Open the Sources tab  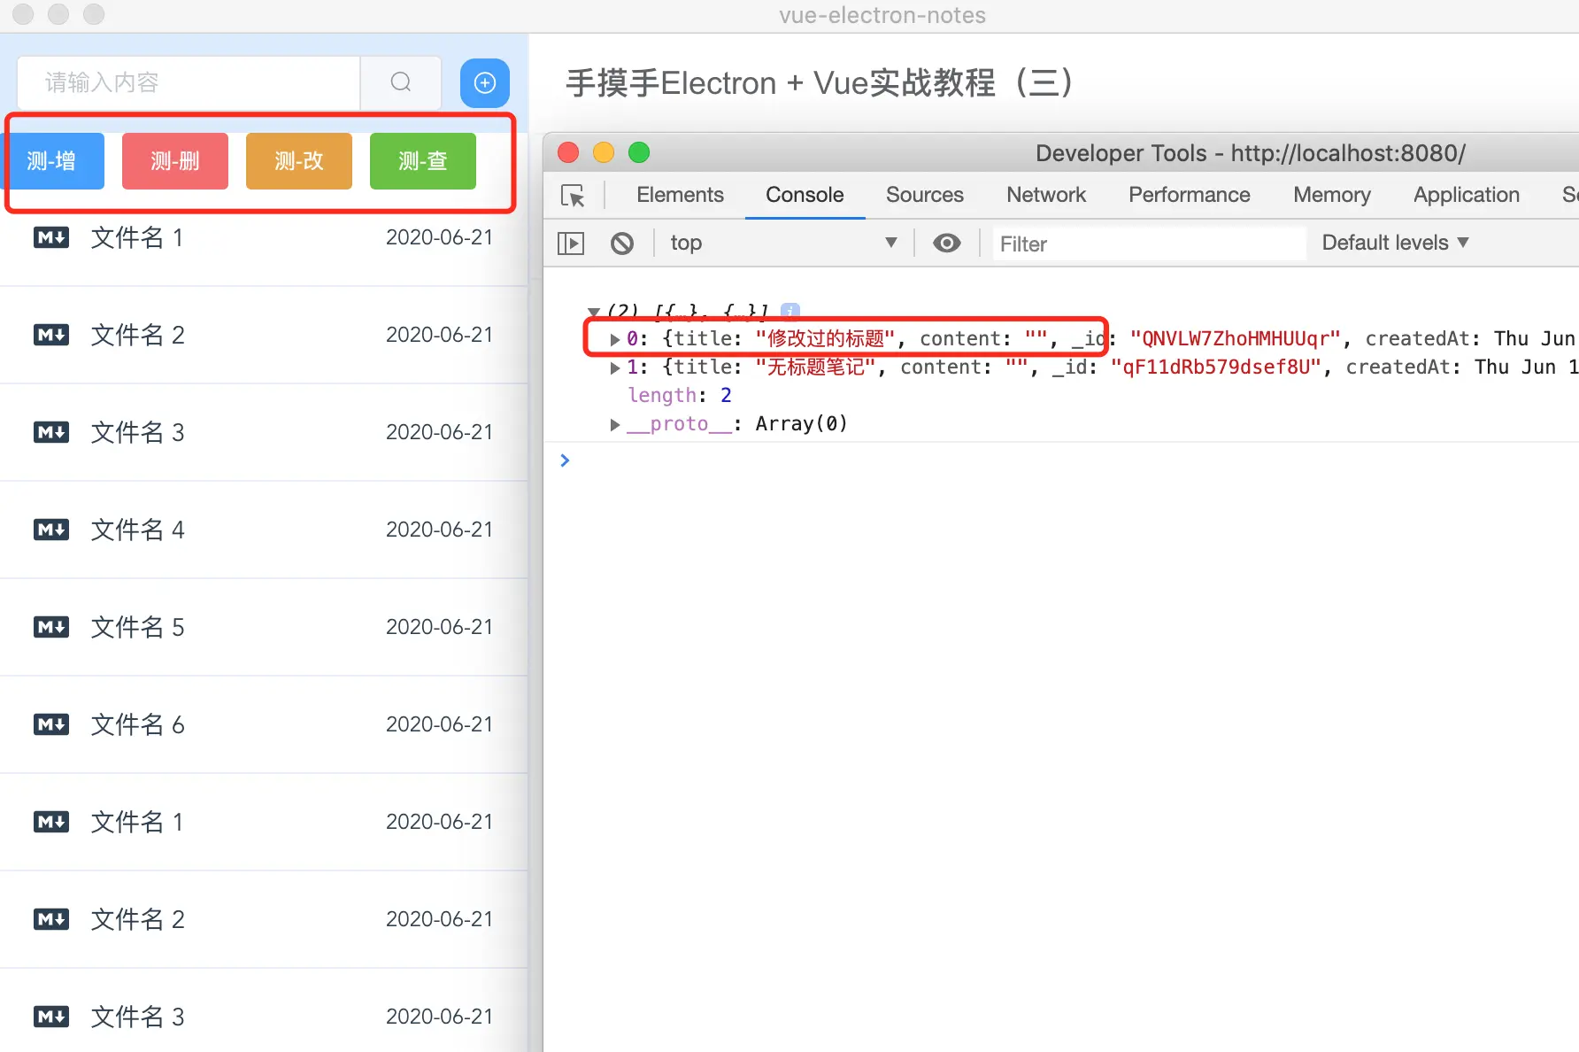click(925, 195)
